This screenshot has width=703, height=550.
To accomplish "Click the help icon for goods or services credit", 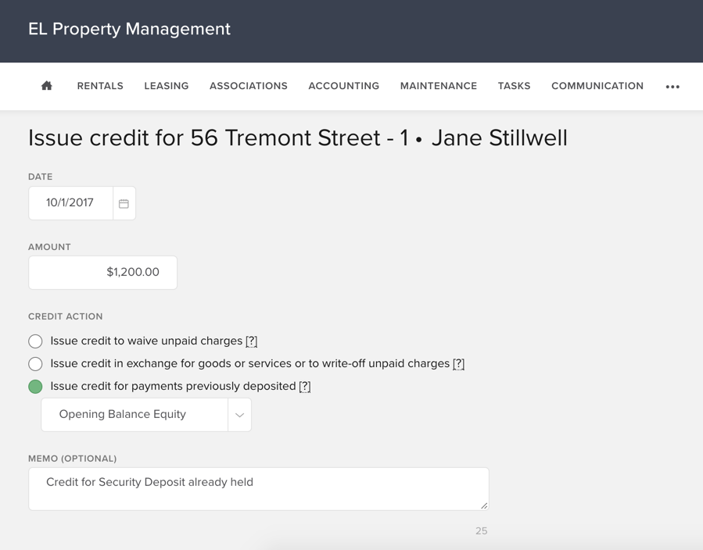I will click(x=457, y=363).
